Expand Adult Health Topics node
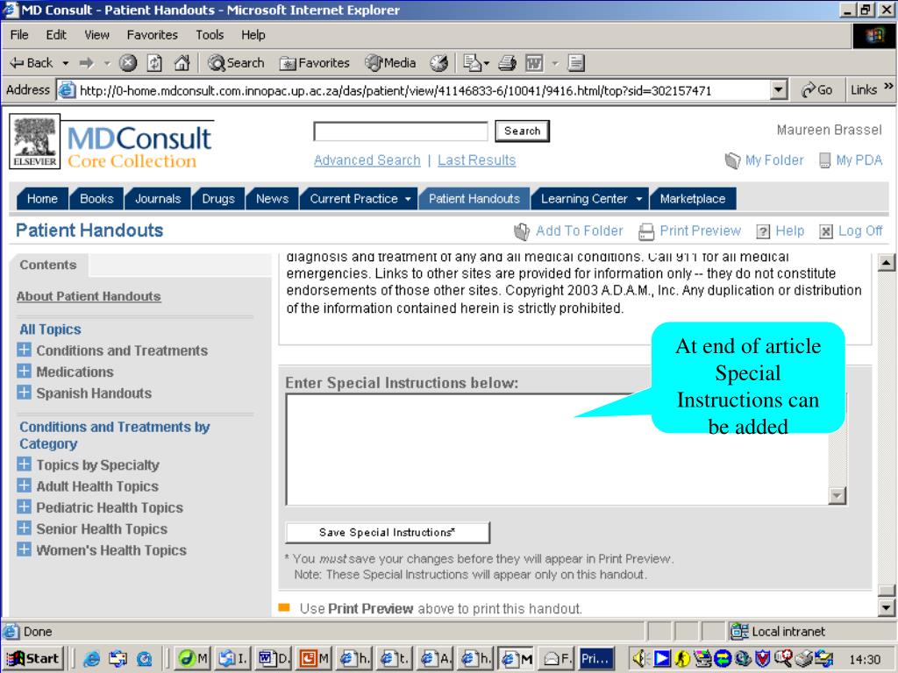 click(24, 485)
